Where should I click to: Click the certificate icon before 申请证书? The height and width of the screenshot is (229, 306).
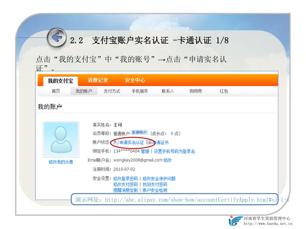149,142
